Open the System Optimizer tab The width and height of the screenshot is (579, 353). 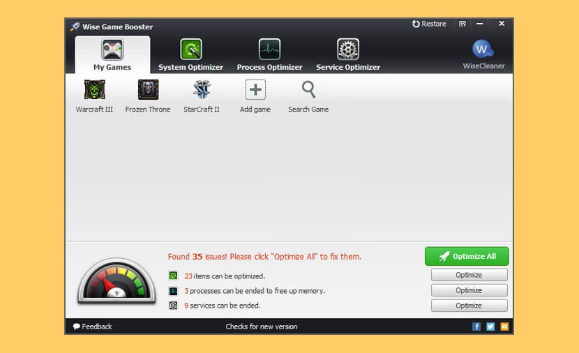[191, 54]
